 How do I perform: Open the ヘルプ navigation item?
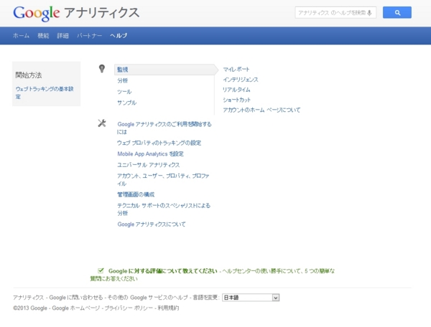click(119, 36)
